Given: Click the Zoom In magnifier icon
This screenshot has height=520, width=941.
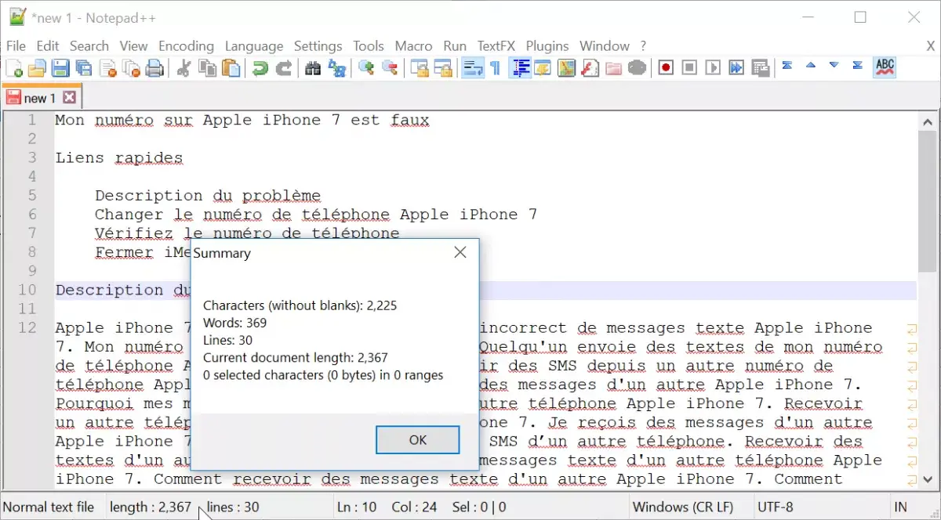Looking at the screenshot, I should coord(366,68).
